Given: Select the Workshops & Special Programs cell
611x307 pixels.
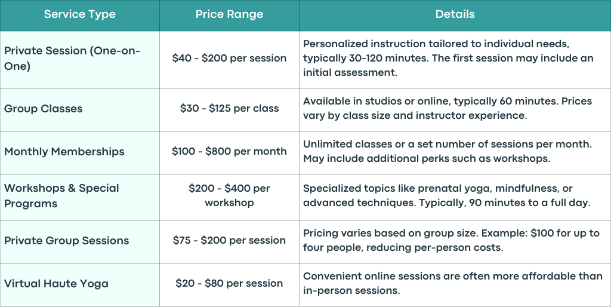Looking at the screenshot, I should pyautogui.click(x=79, y=197).
